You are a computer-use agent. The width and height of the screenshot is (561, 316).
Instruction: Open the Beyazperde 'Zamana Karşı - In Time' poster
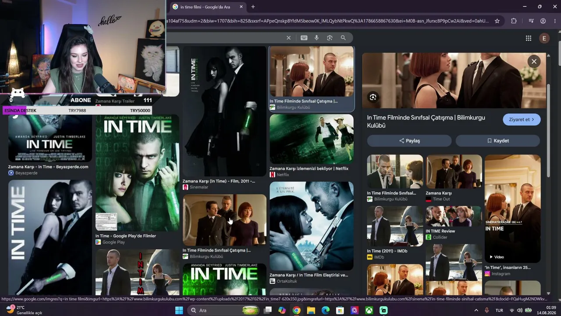tap(50, 138)
